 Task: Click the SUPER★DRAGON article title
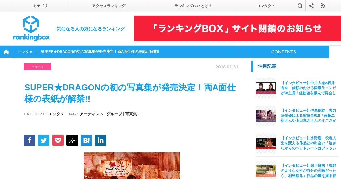click(x=130, y=93)
